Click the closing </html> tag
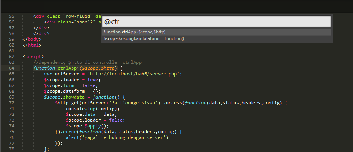 click(x=32, y=45)
